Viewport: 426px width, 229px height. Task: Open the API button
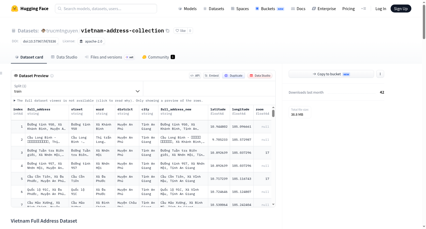click(x=195, y=76)
